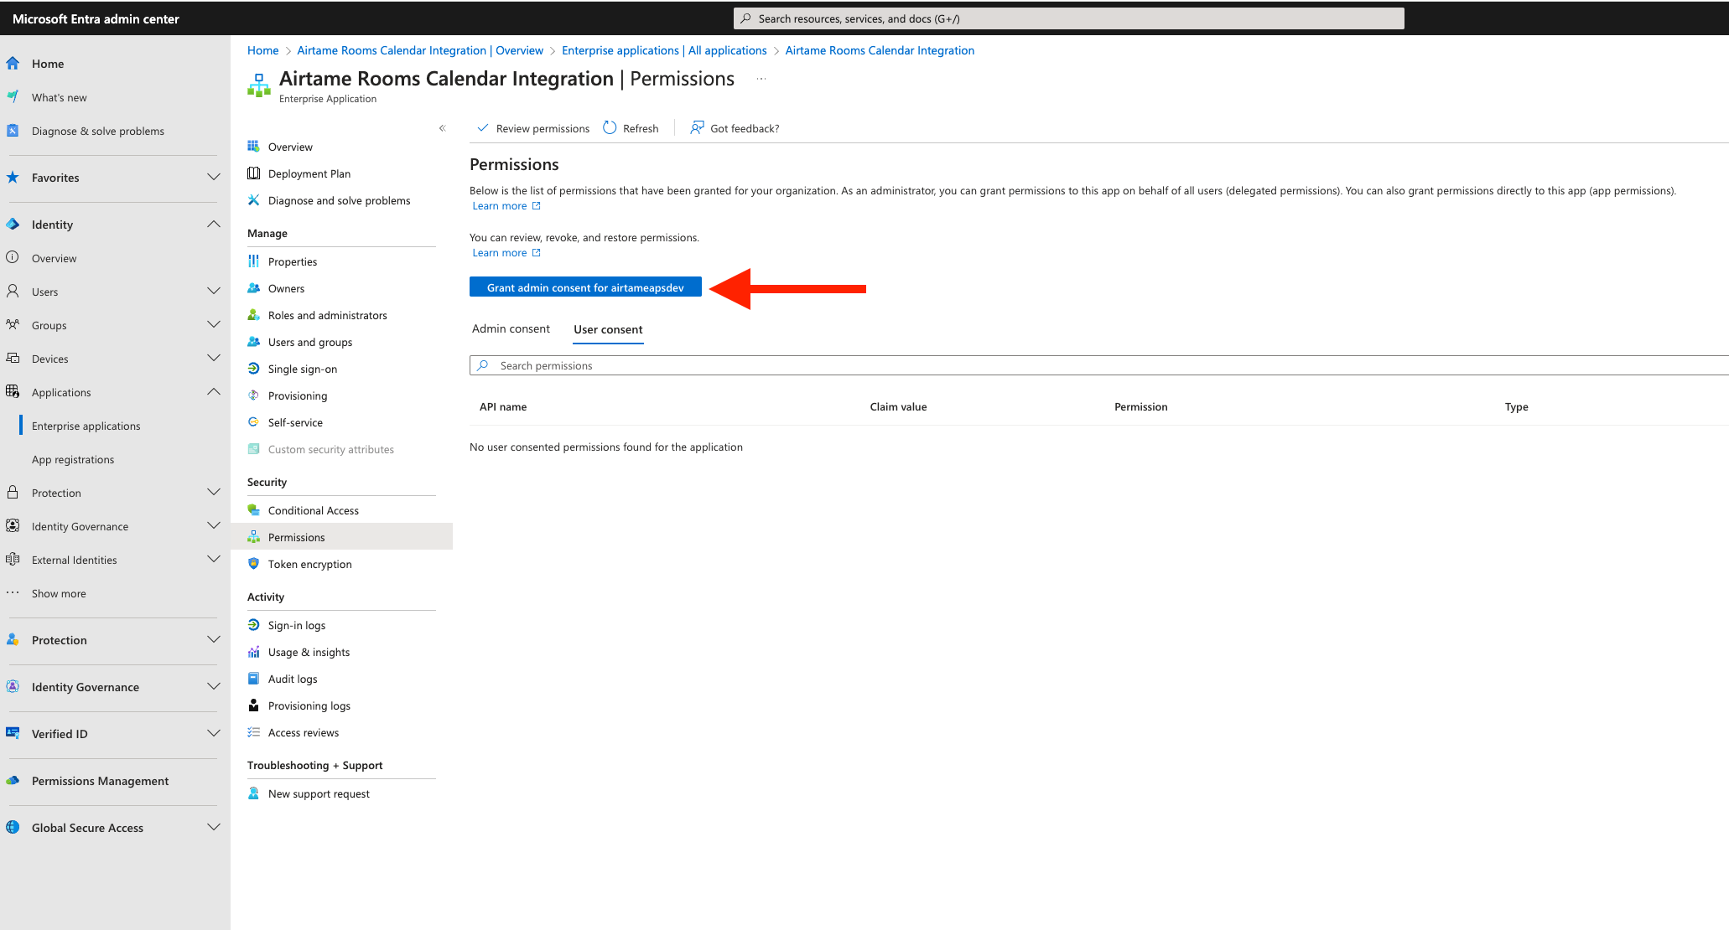Viewport: 1729px width, 930px height.
Task: Click the Conditional Access icon
Action: click(x=253, y=510)
